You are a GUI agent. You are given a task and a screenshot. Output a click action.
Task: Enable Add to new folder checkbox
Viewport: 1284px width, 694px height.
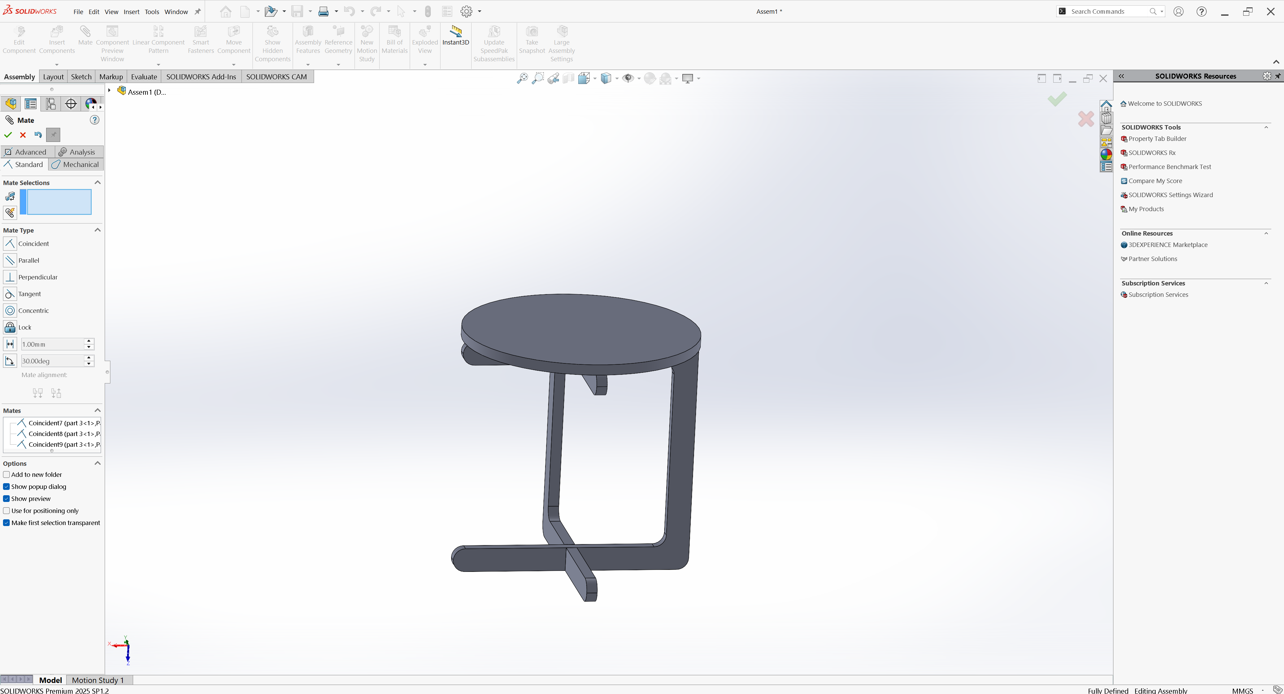click(6, 474)
